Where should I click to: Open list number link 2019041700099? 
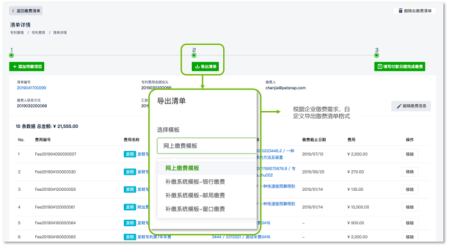pos(31,88)
